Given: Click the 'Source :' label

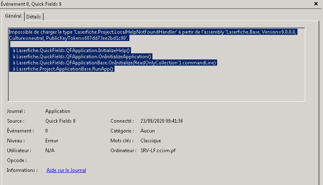Looking at the screenshot, I should 16,121.
